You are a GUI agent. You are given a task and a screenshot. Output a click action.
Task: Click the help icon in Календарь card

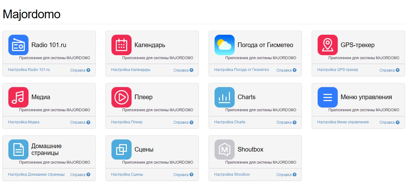[x=191, y=70]
